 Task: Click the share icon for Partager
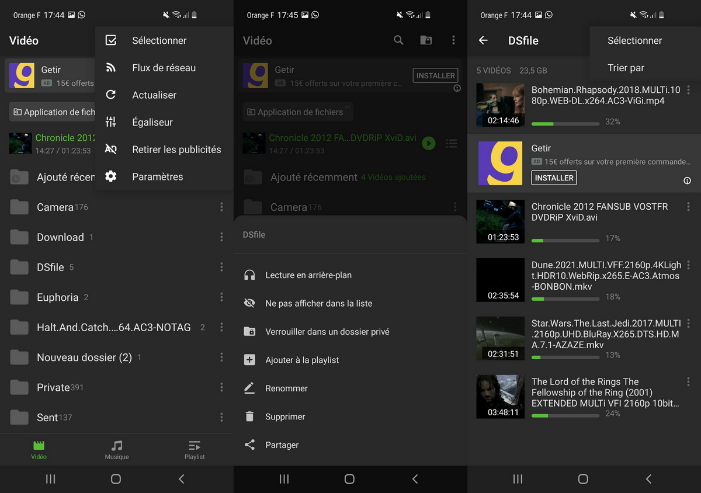(249, 445)
